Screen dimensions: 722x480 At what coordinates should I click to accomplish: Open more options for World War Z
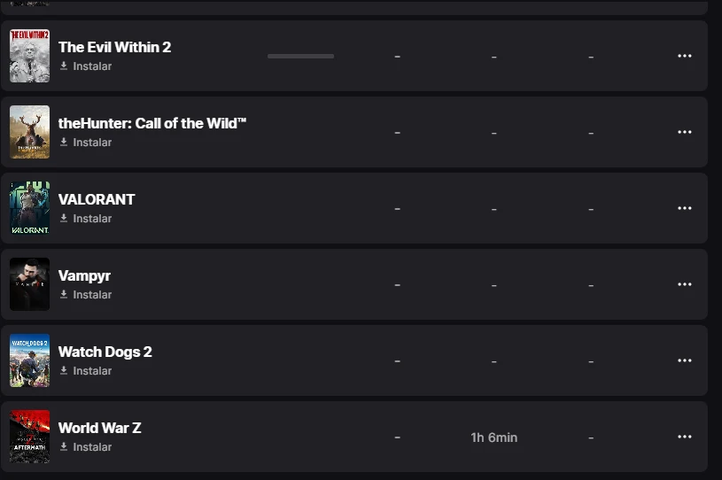pyautogui.click(x=684, y=437)
